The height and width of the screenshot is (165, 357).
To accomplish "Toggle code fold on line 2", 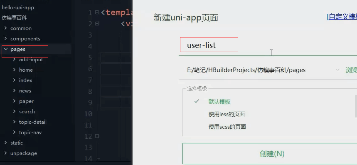I will [x=97, y=23].
